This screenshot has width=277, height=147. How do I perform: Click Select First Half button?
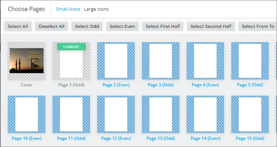point(163,26)
